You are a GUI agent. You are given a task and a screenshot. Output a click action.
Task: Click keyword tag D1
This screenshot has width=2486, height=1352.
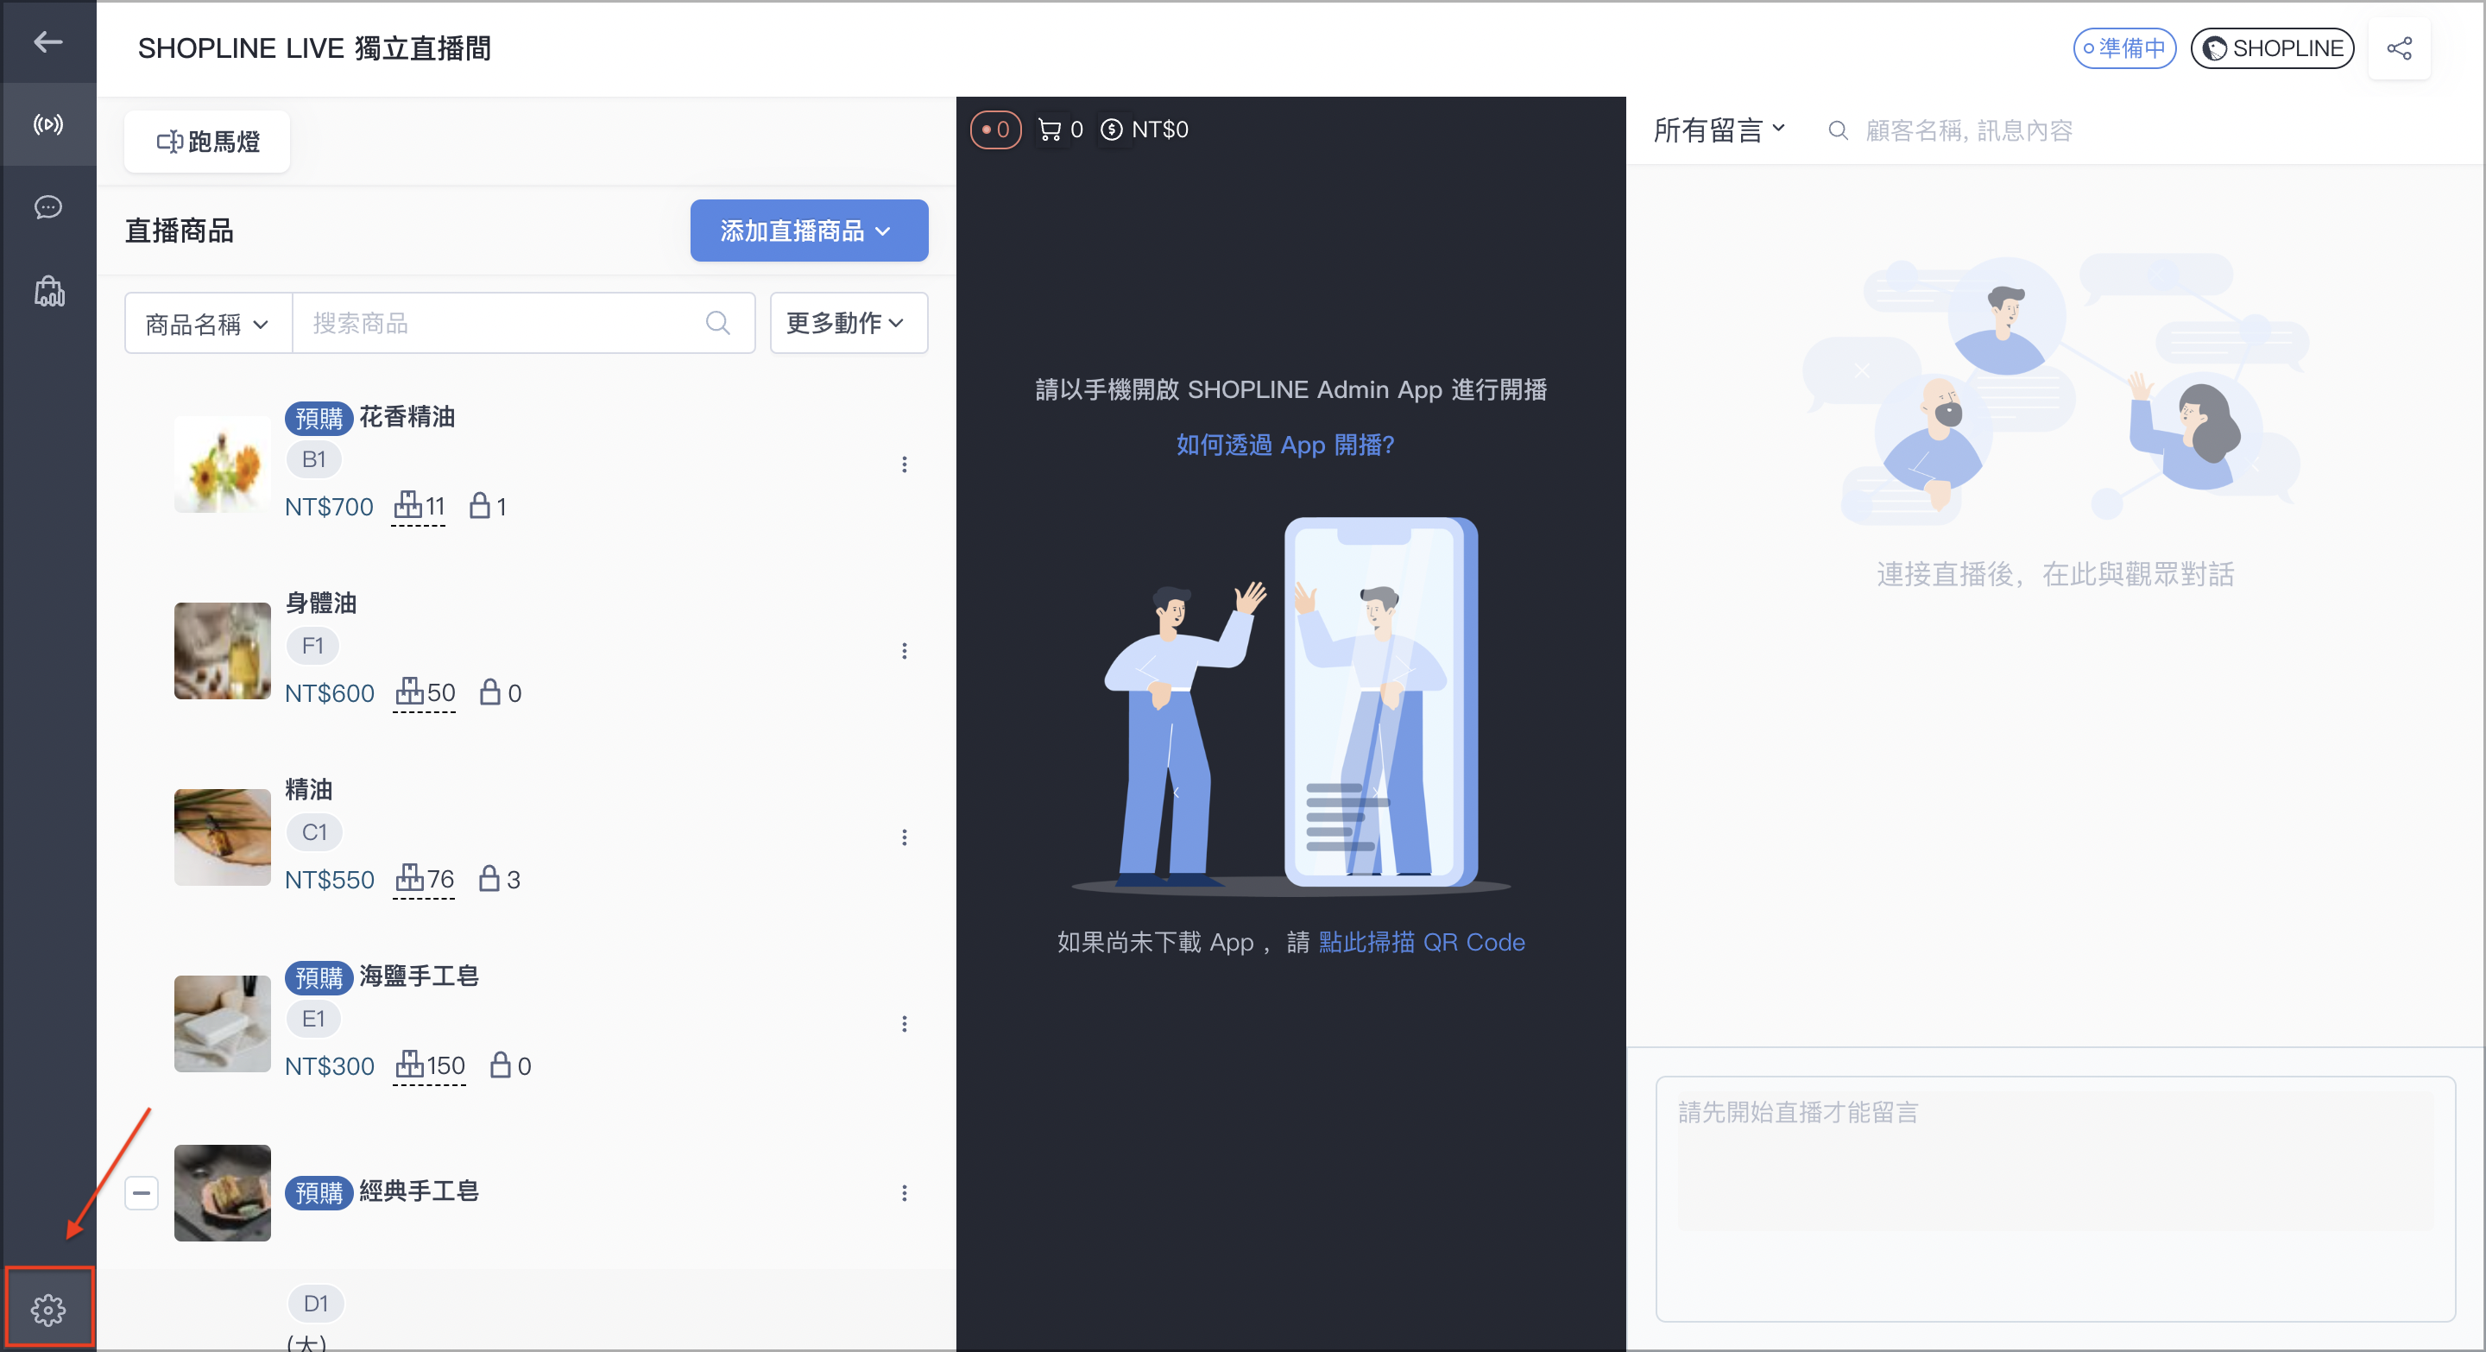tap(316, 1304)
